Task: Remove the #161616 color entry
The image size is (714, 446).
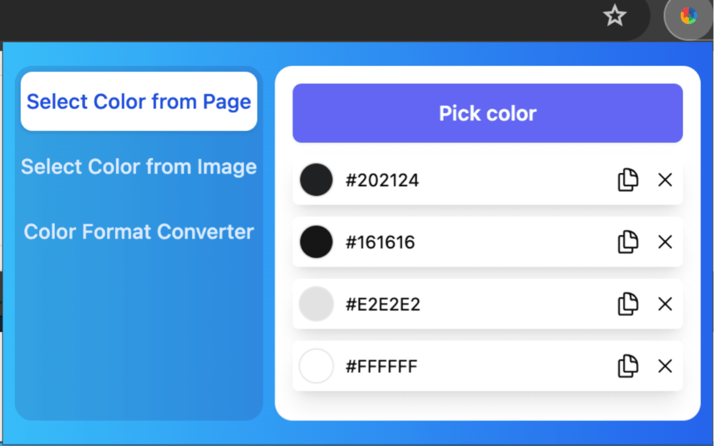Action: coord(665,242)
